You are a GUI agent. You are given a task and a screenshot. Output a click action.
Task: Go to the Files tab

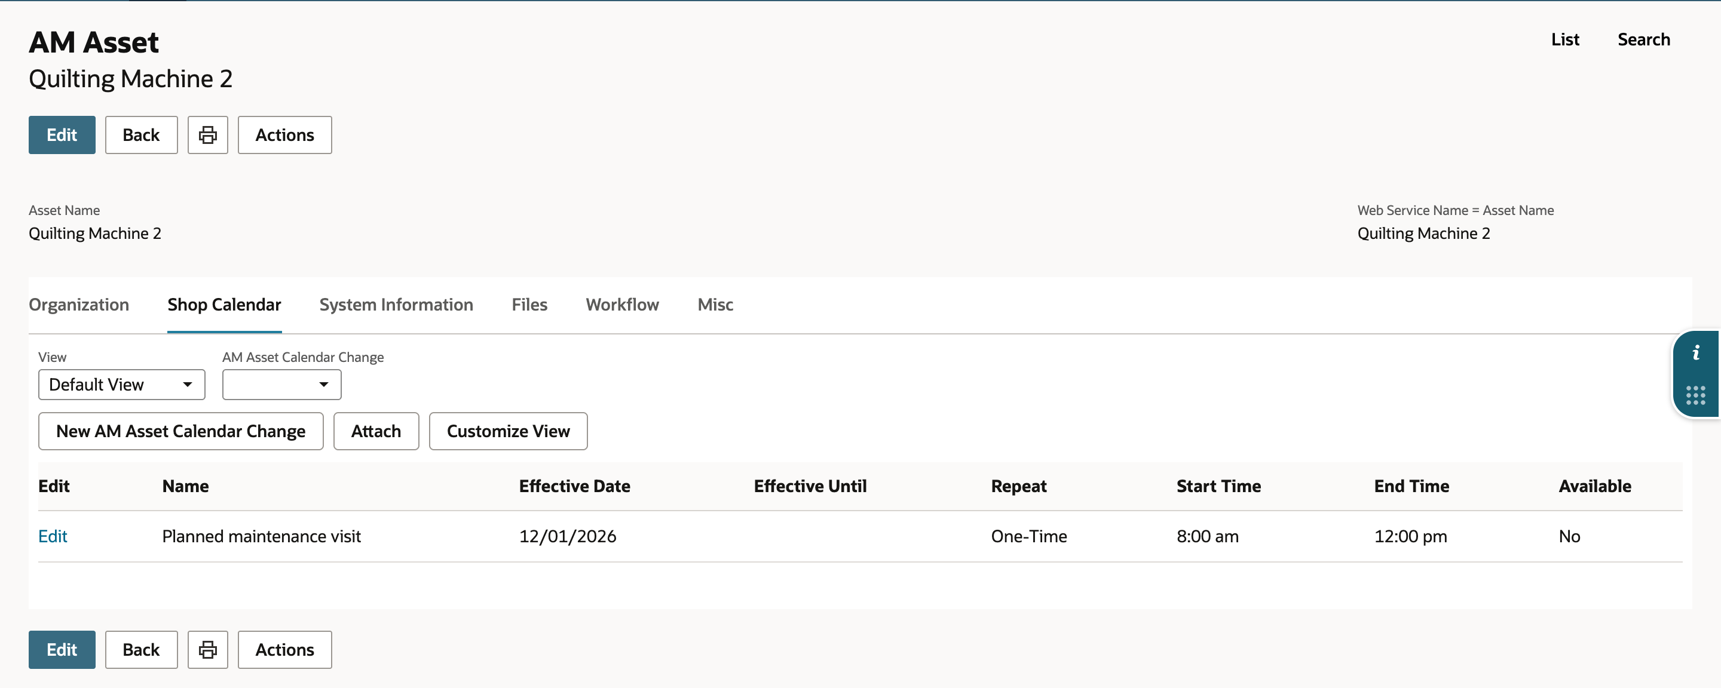tap(530, 305)
